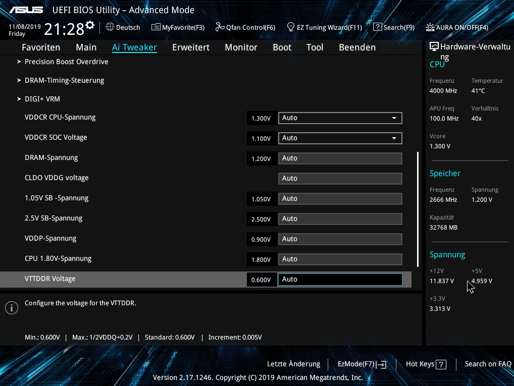Click the globe language icon

pos(110,27)
